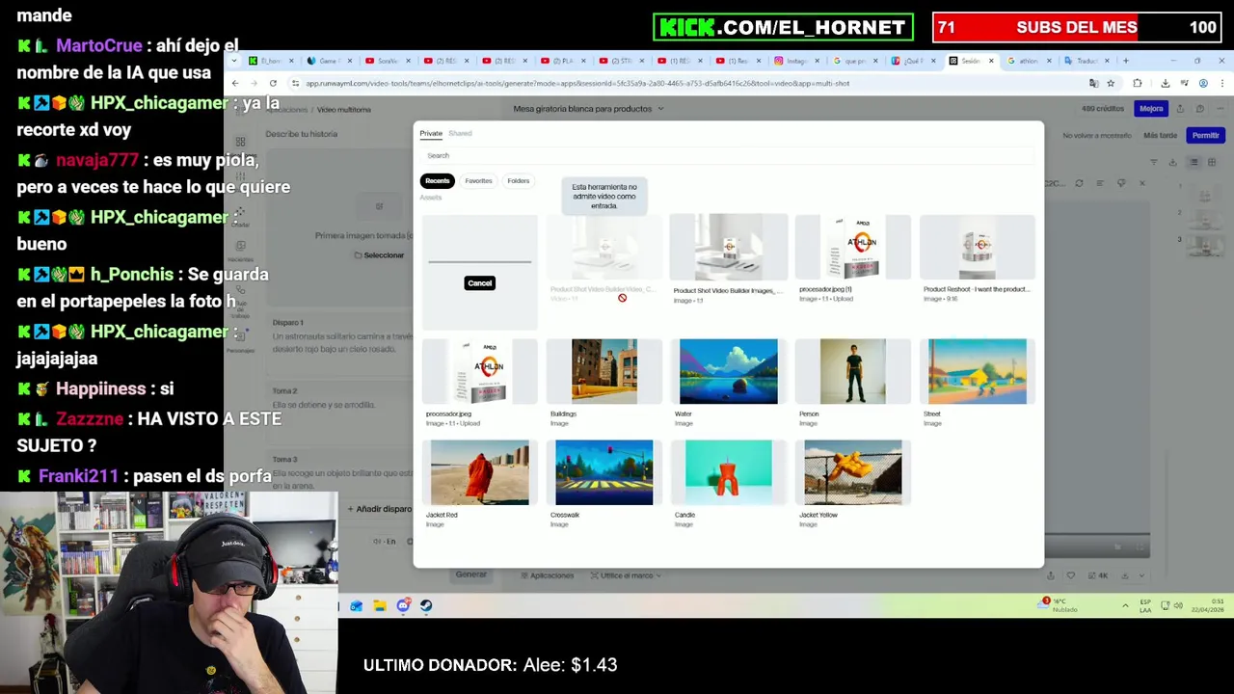1234x694 pixels.
Task: Cancel the in-progress upload
Action: (x=479, y=283)
